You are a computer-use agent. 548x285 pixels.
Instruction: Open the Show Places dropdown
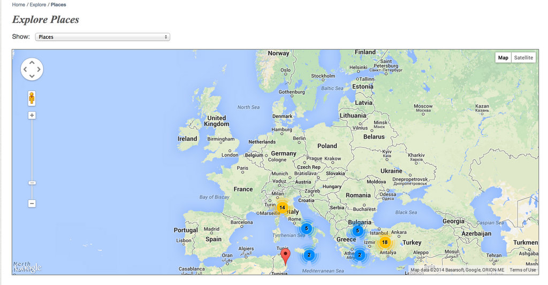[x=102, y=37]
